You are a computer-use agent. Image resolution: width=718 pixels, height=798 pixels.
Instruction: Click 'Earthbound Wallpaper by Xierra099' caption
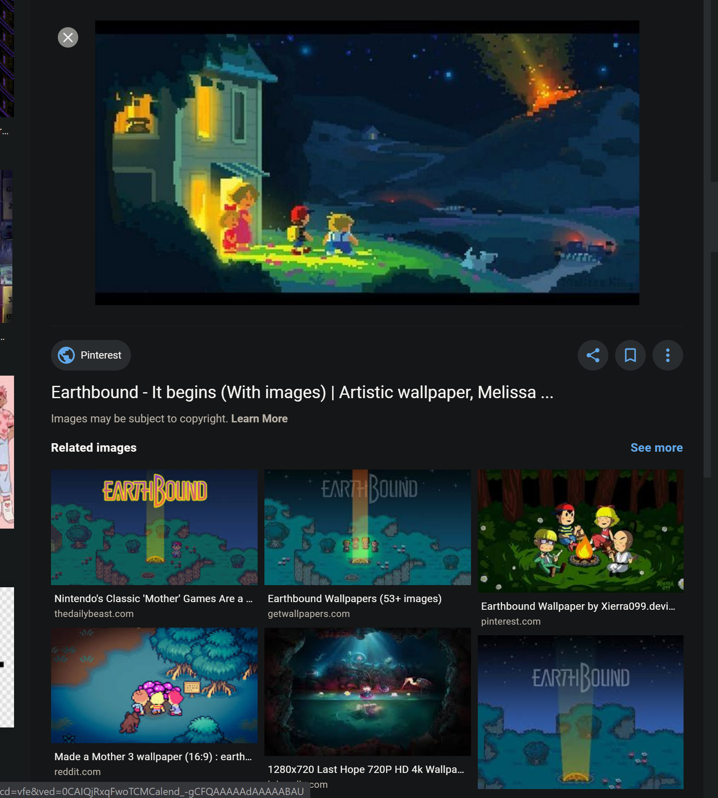tap(578, 606)
